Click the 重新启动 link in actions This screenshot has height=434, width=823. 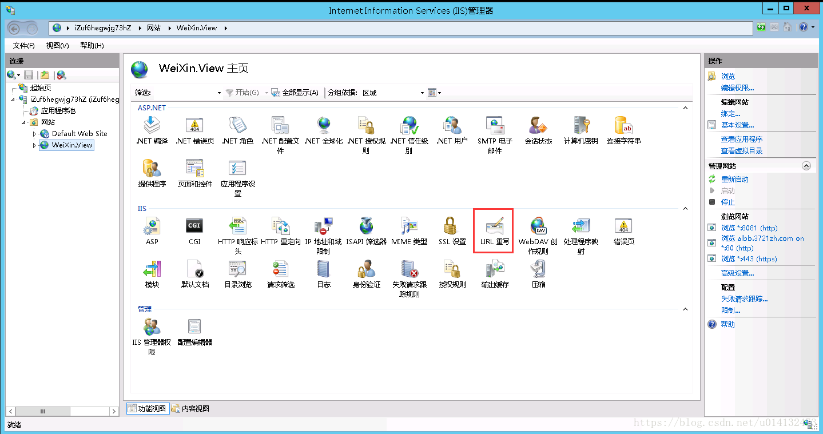tap(735, 179)
